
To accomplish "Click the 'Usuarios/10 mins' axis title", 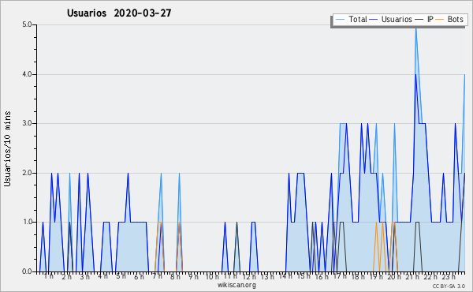I will coord(7,148).
